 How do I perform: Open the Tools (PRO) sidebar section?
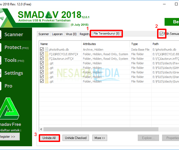16,60
